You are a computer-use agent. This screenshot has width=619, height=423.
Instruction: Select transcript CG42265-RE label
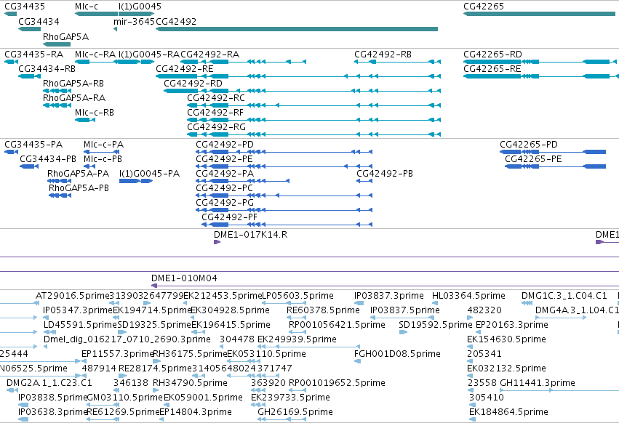492,68
